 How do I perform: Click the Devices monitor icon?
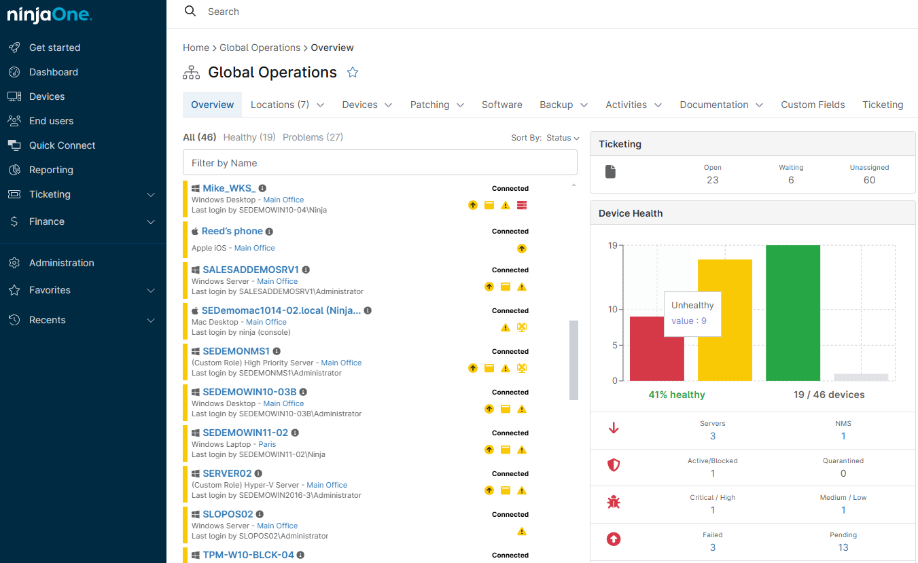[x=14, y=96]
